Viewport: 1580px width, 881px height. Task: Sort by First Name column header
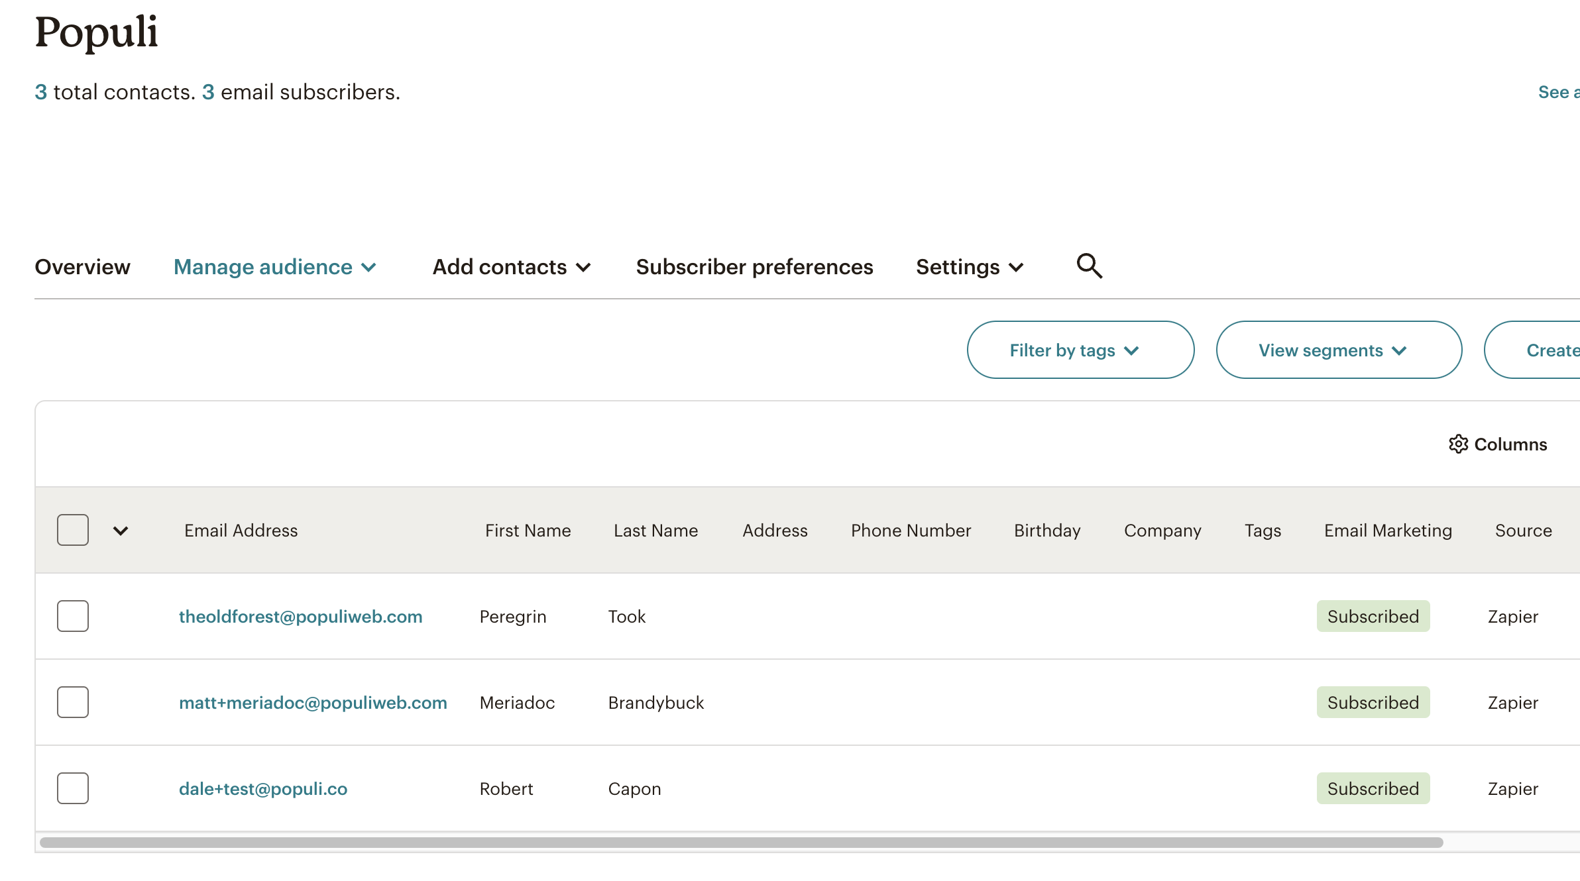click(x=528, y=531)
